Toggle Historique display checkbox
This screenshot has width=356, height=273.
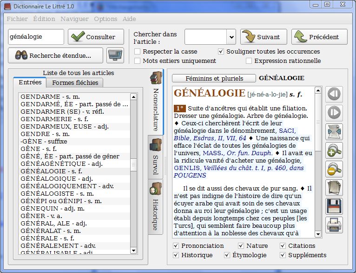coord(176,255)
